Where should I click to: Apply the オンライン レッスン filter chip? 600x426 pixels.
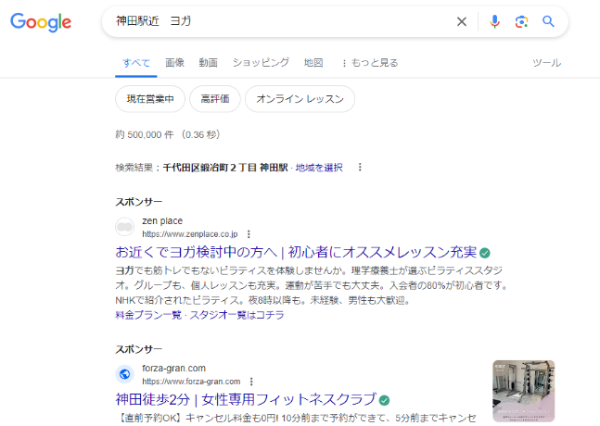(300, 99)
